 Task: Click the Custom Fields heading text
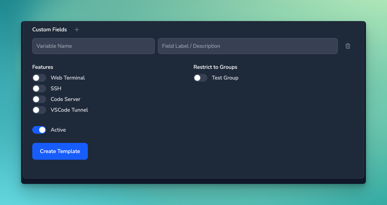point(49,30)
